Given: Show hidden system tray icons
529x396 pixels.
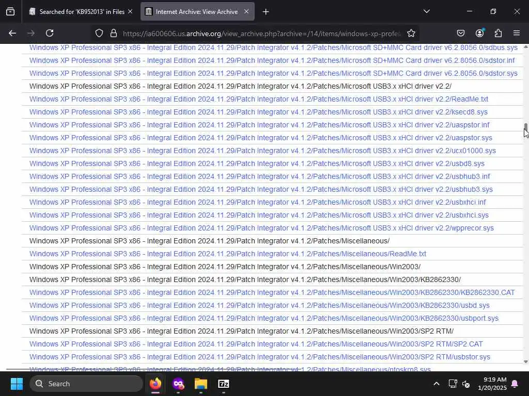Looking at the screenshot, I should click(x=436, y=384).
